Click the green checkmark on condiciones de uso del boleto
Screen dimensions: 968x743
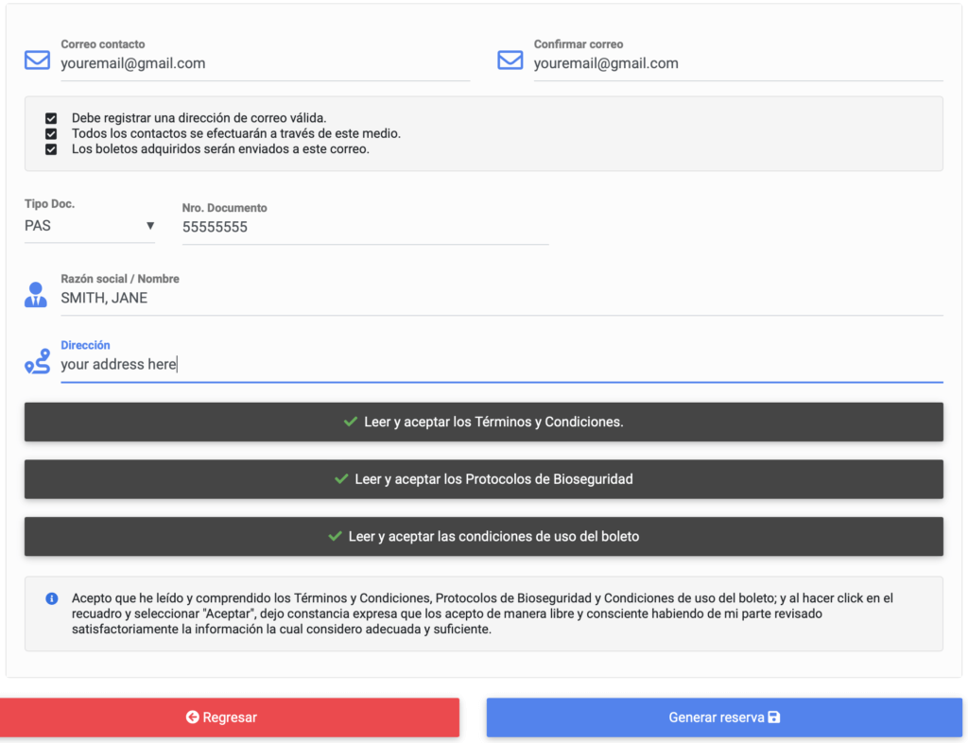[x=336, y=536]
